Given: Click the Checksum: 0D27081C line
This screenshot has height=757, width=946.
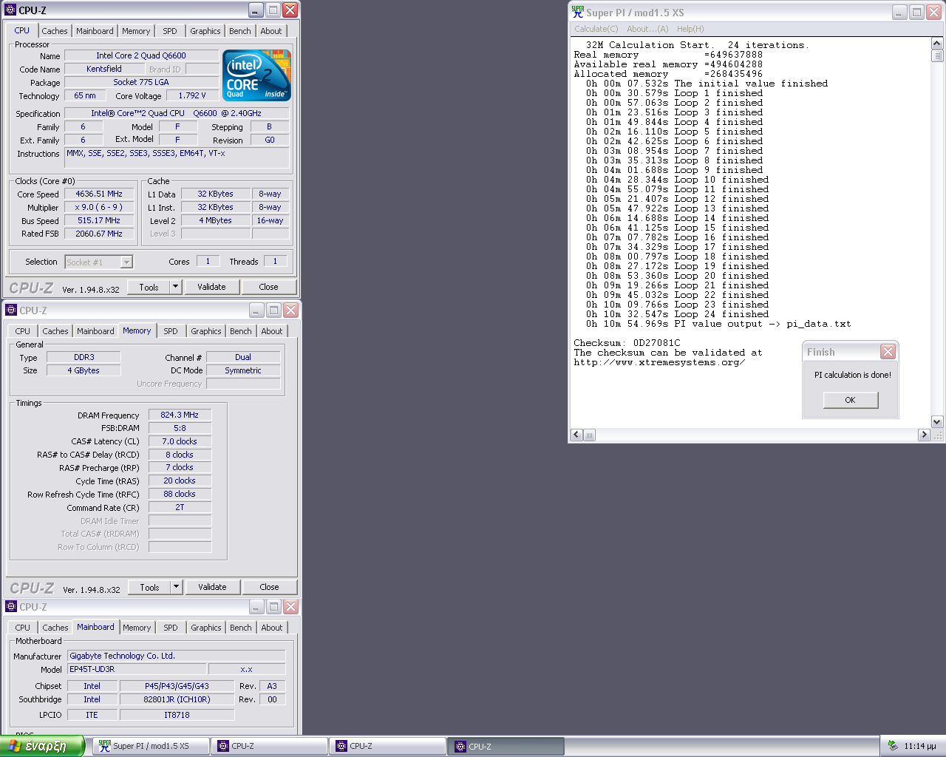Looking at the screenshot, I should (627, 343).
